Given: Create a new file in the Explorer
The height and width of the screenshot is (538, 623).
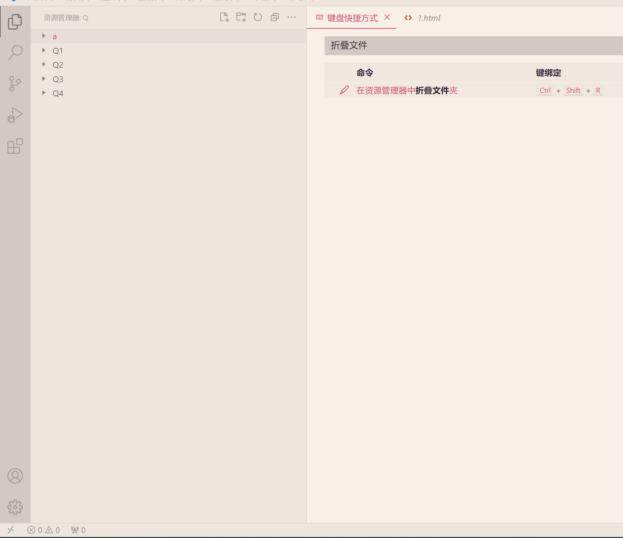Looking at the screenshot, I should tap(224, 17).
